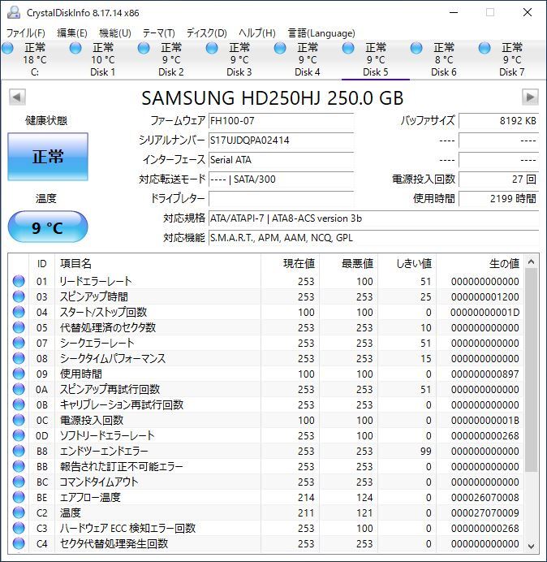
Task: Click status orb for ID 01 リードエラーレート
Action: (19, 281)
